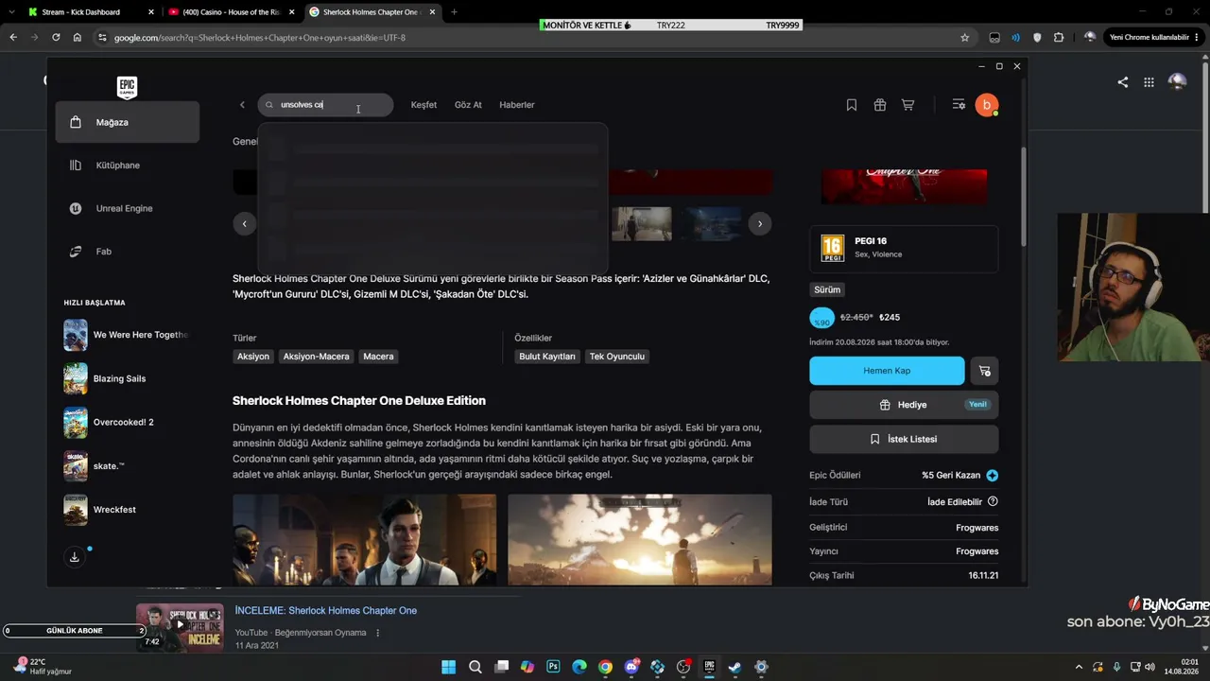Image resolution: width=1210 pixels, height=681 pixels.
Task: Open the Aksiyon-Macera genre tag
Action: (316, 357)
